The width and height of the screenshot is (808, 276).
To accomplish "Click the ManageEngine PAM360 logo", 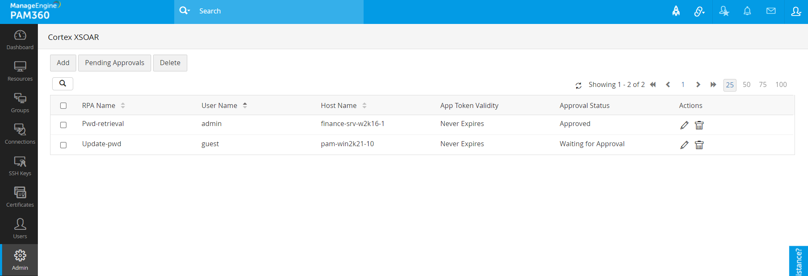I will coord(35,11).
